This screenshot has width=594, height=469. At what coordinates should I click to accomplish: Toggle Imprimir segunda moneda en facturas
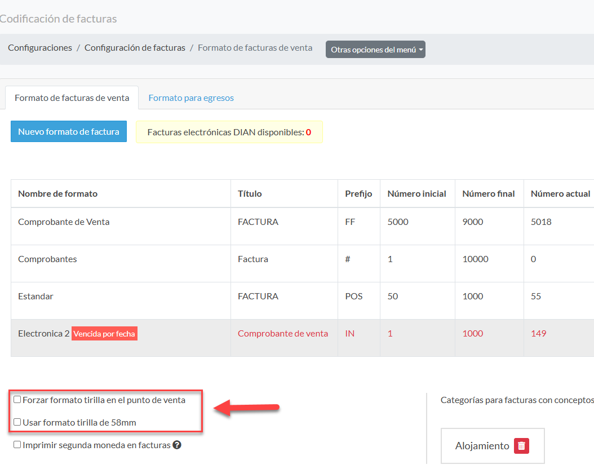point(17,445)
